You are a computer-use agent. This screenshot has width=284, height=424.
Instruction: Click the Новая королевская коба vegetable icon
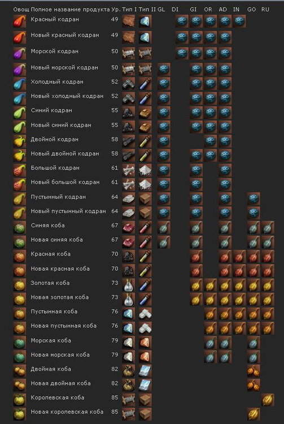pyautogui.click(x=20, y=414)
